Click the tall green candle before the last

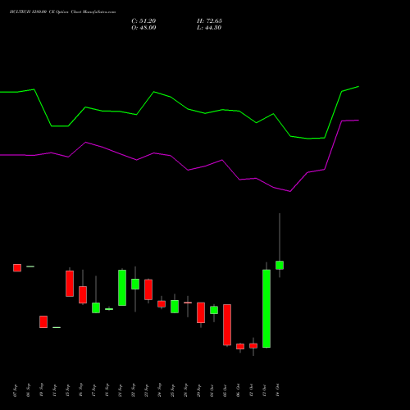pyautogui.click(x=266, y=308)
